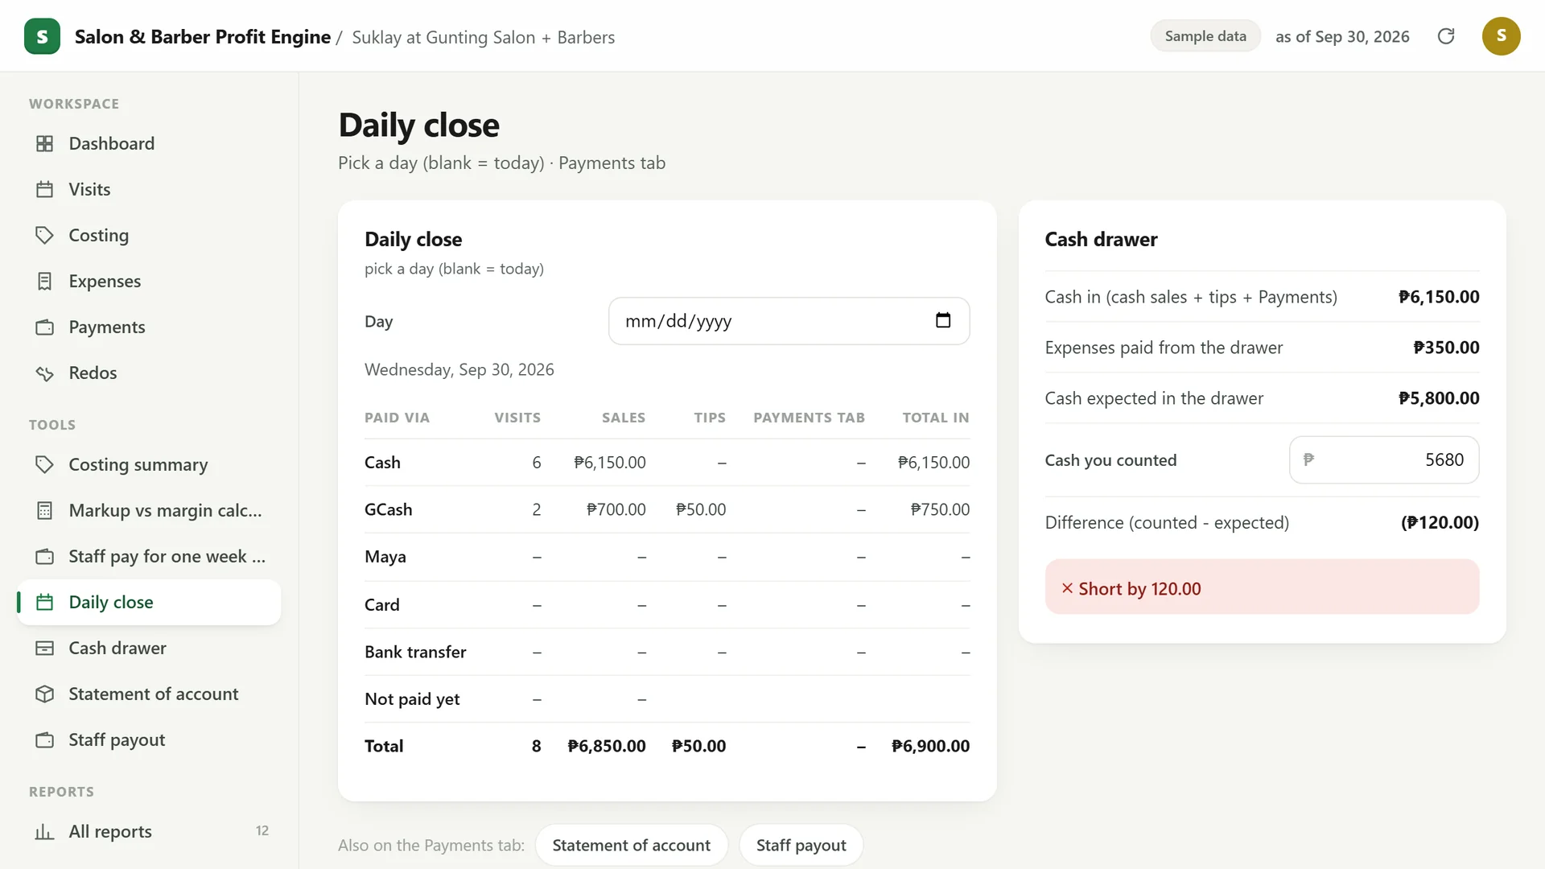
Task: Open Payments in the workspace menu
Action: [x=150, y=327]
